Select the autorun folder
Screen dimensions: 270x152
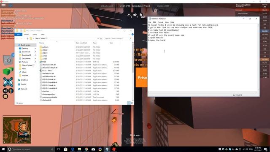coord(45,47)
